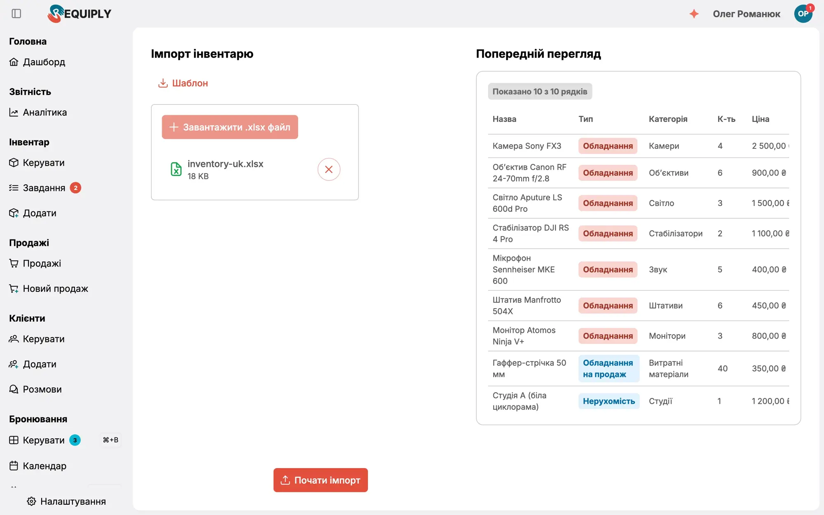
Task: Click the Ціна column header
Action: (761, 119)
